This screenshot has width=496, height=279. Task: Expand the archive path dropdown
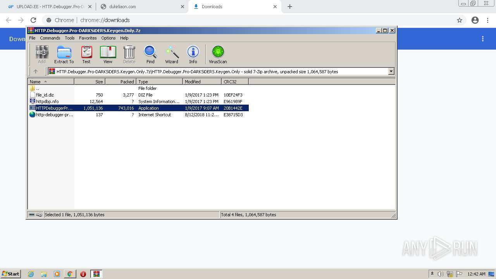point(391,71)
